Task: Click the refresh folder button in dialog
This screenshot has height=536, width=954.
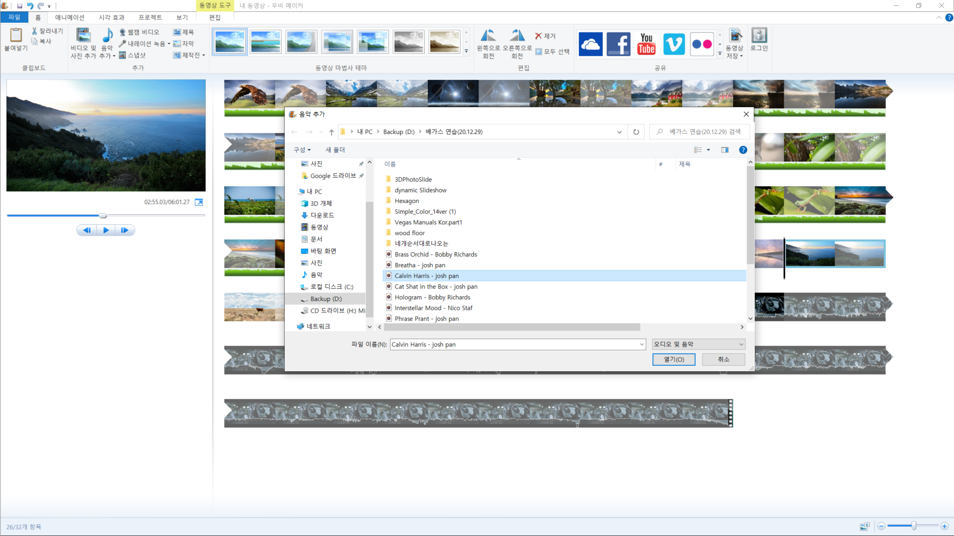Action: point(636,132)
